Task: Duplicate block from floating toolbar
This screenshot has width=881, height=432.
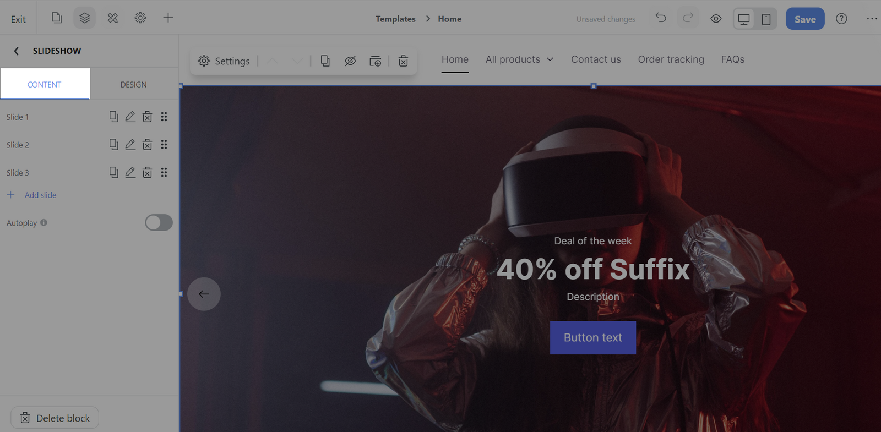Action: tap(325, 61)
